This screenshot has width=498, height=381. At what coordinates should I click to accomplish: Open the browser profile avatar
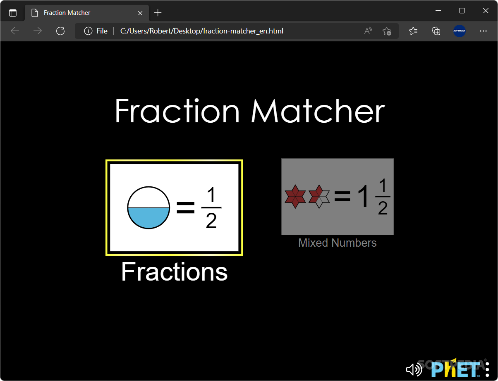pos(460,31)
